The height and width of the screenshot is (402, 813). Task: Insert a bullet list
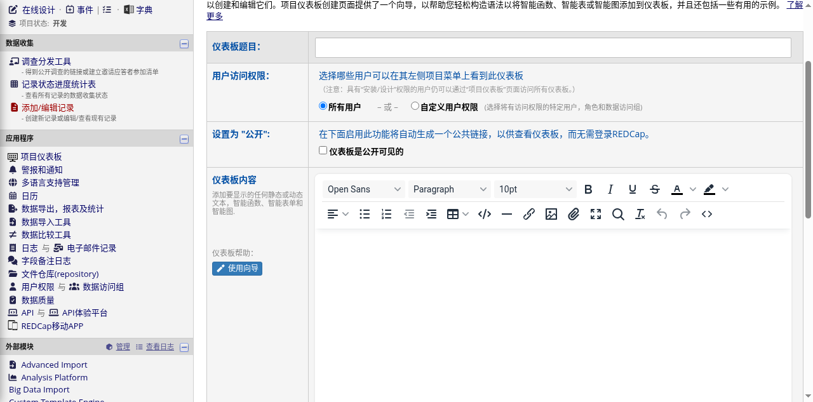(x=365, y=214)
